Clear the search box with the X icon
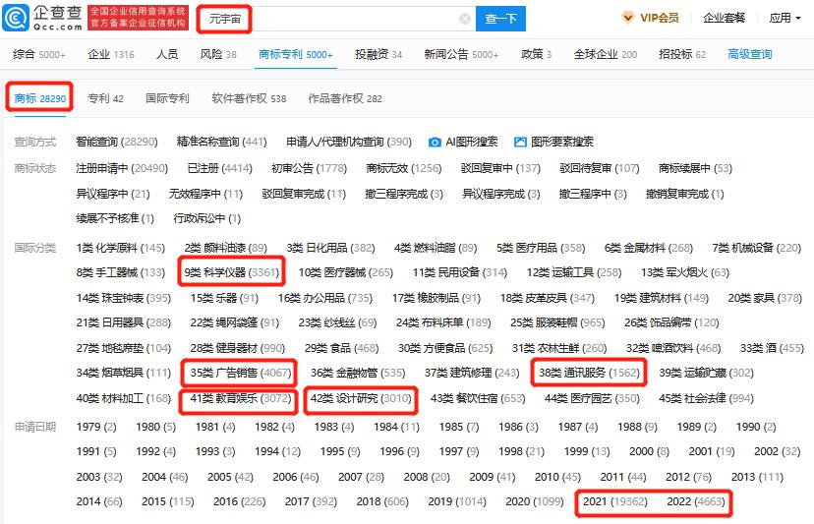This screenshot has width=814, height=524. 465,19
